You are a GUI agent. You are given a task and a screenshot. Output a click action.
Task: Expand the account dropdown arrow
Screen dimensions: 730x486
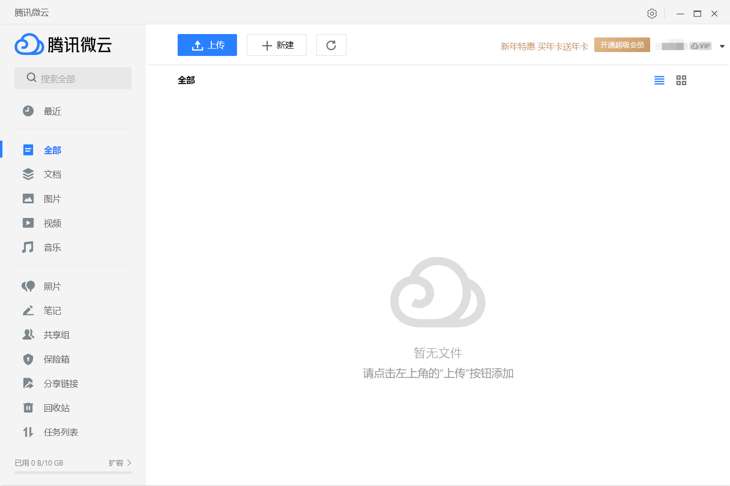(722, 46)
